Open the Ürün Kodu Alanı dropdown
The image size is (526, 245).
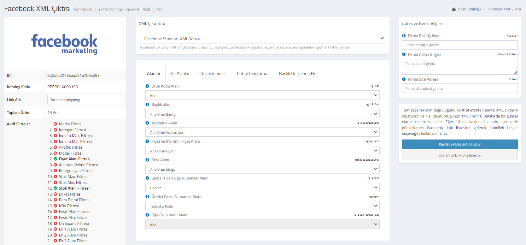[x=262, y=95]
